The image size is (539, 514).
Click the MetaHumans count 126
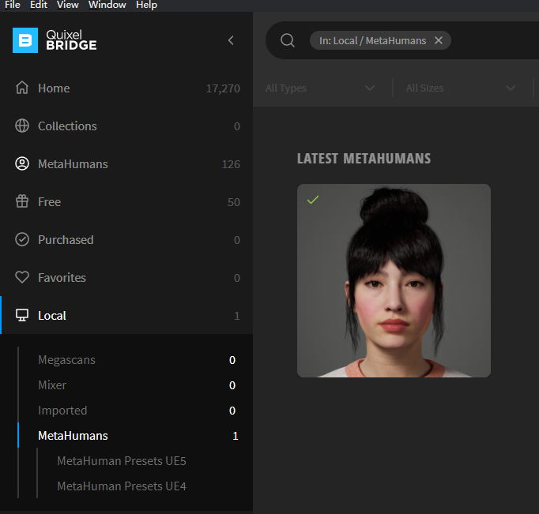coord(231,164)
